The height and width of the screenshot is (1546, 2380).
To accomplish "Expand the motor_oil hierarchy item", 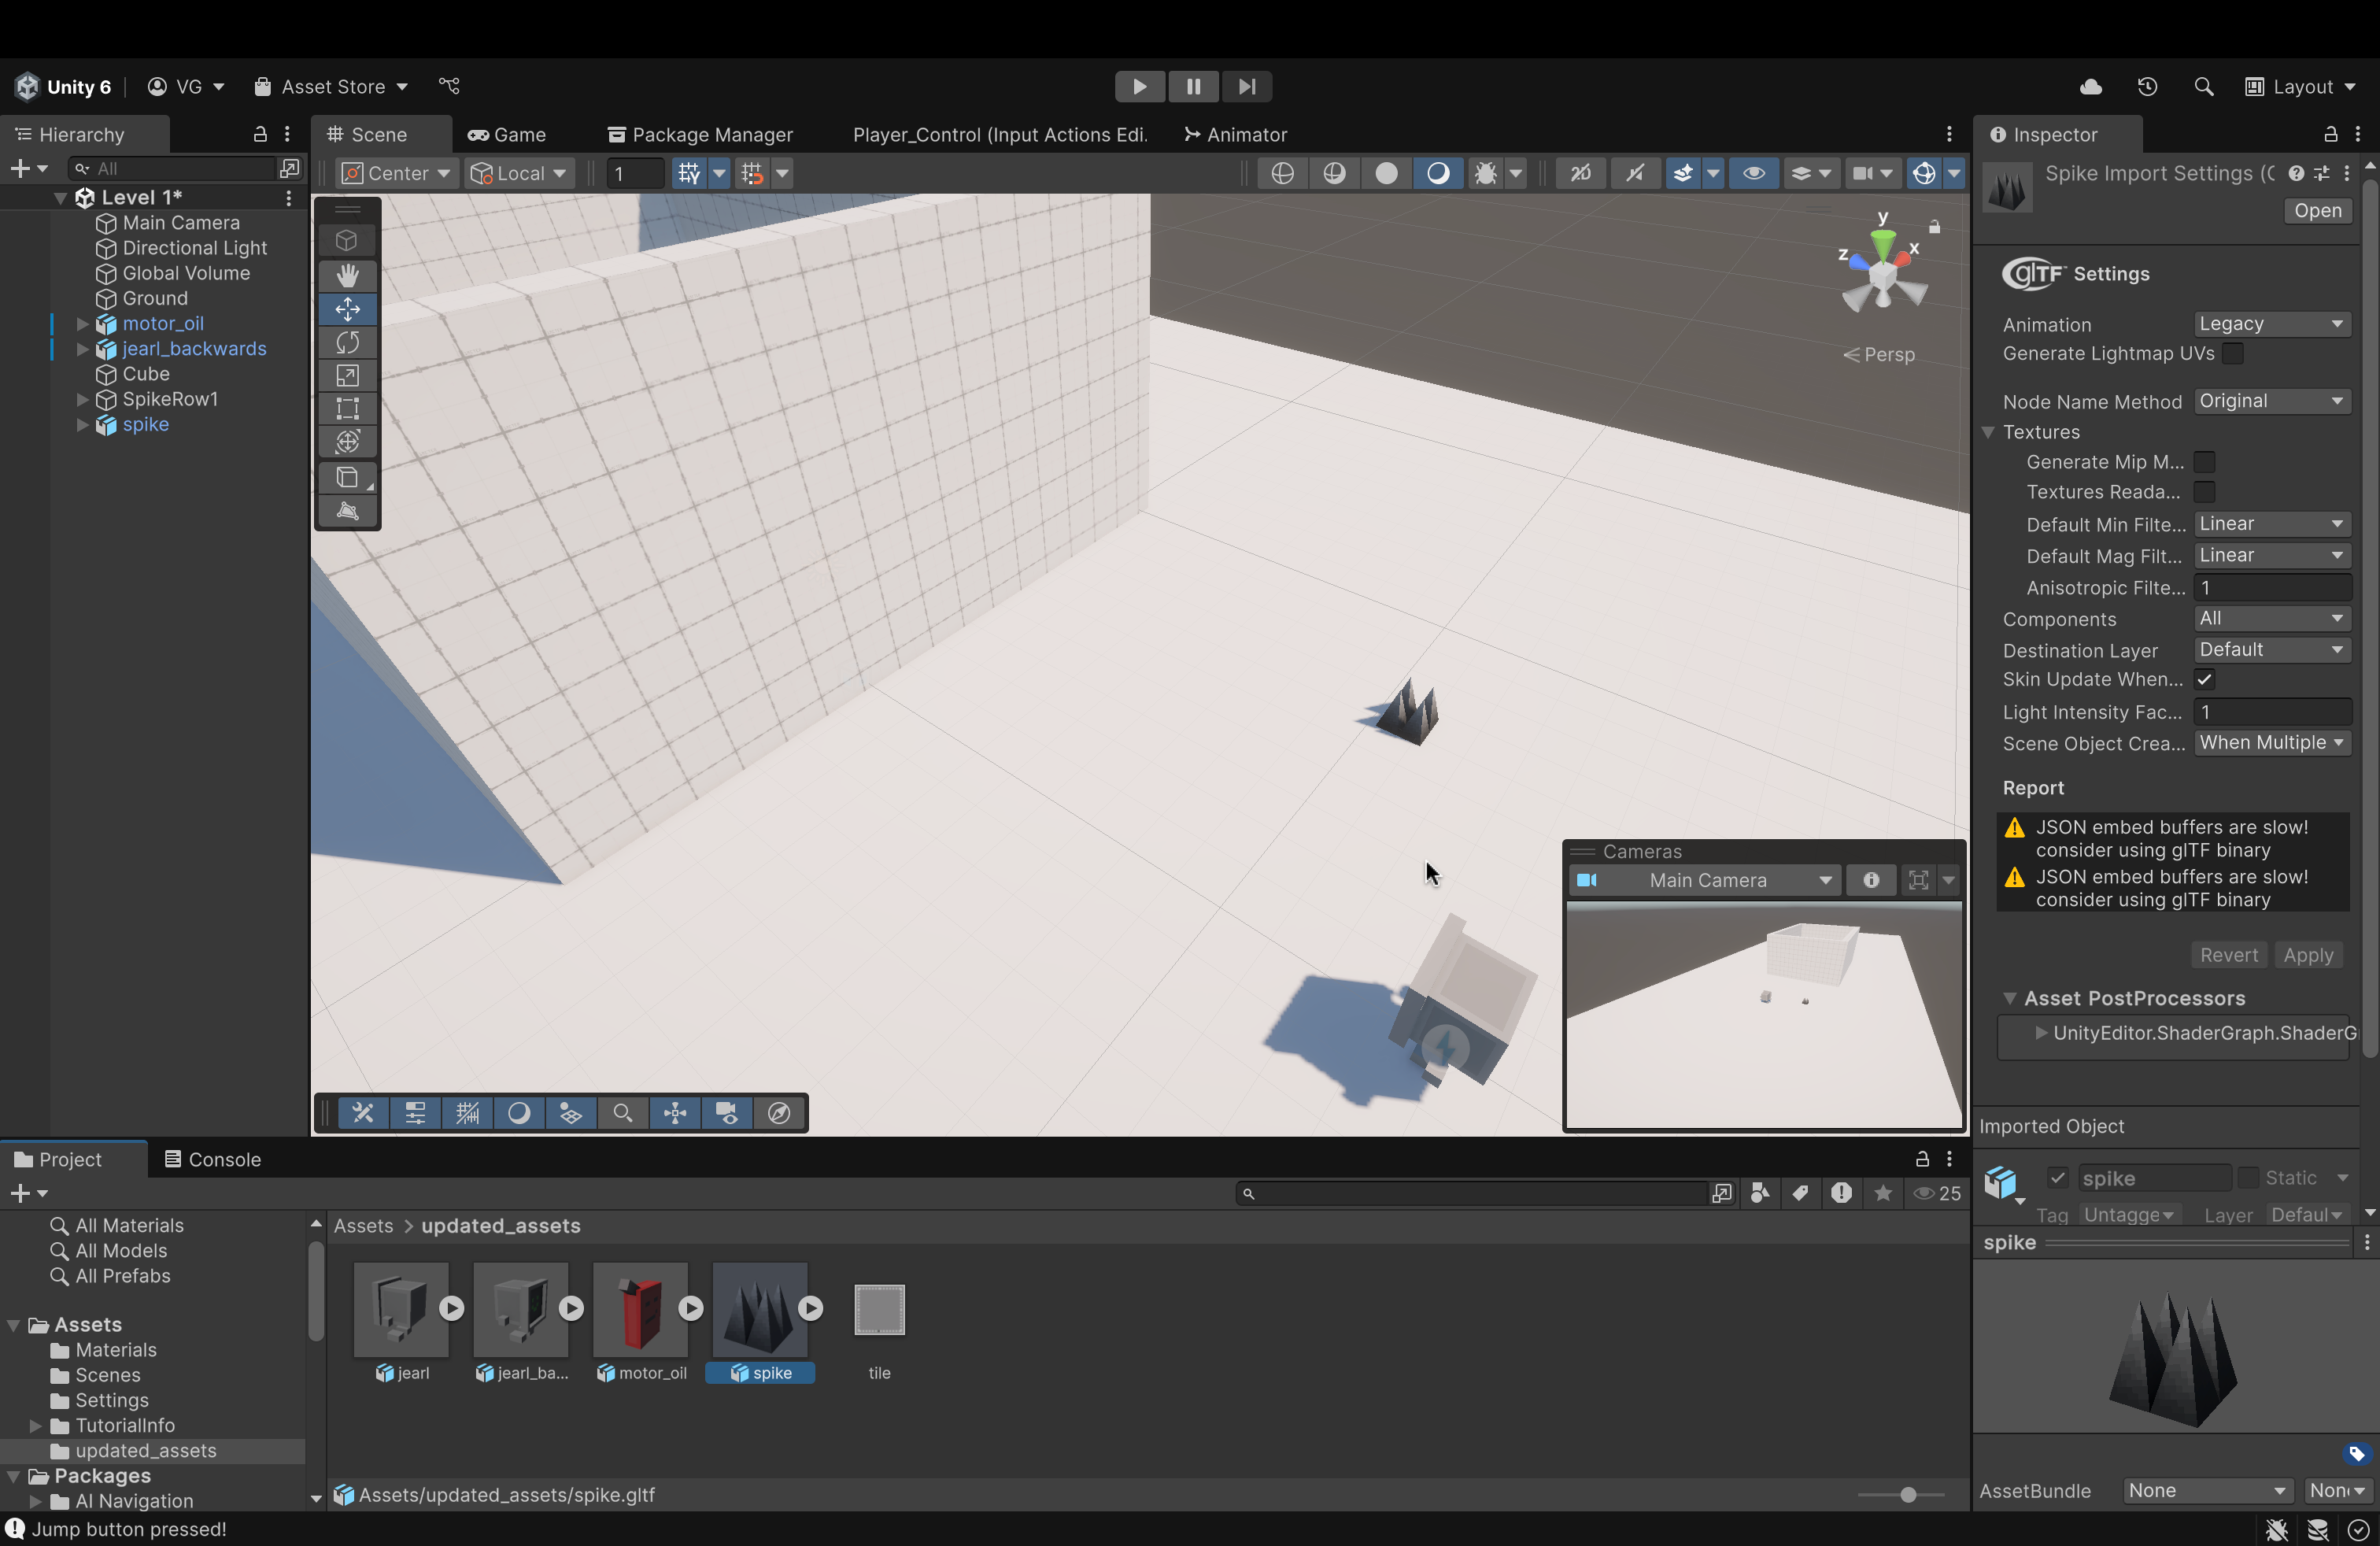I will [x=83, y=324].
